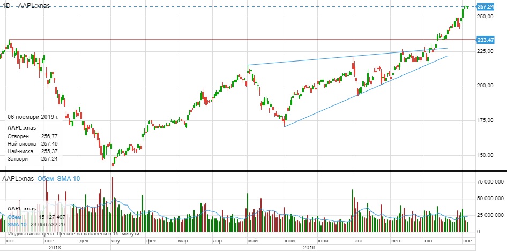Click the юли month label

[x=323, y=241]
